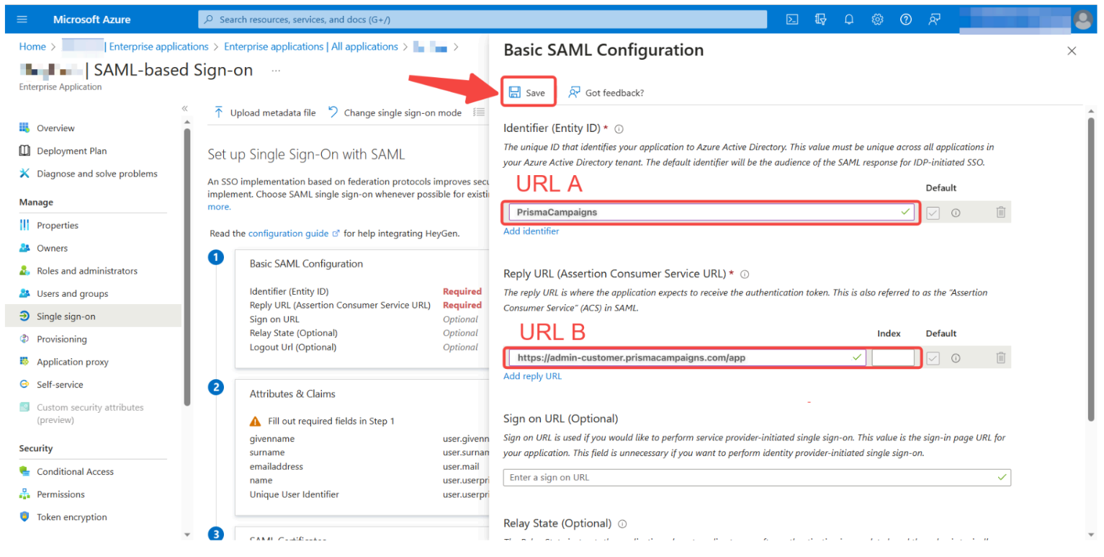This screenshot has height=557, width=1104.
Task: Open the notifications bell
Action: [x=849, y=19]
